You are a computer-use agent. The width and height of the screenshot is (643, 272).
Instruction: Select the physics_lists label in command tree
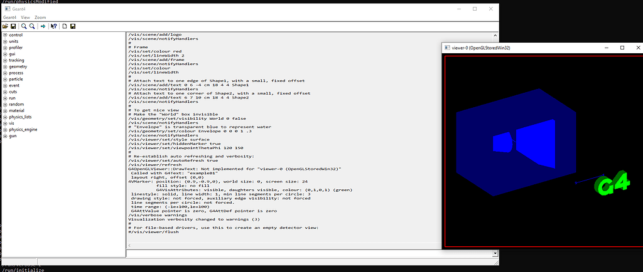coord(21,117)
